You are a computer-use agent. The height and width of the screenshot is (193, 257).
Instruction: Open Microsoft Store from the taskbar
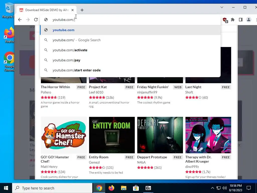[136, 188]
